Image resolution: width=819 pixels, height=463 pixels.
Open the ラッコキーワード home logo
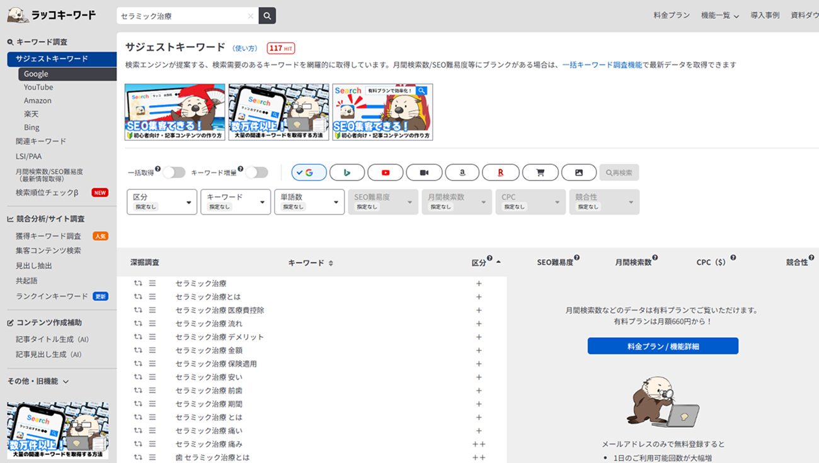(x=52, y=15)
